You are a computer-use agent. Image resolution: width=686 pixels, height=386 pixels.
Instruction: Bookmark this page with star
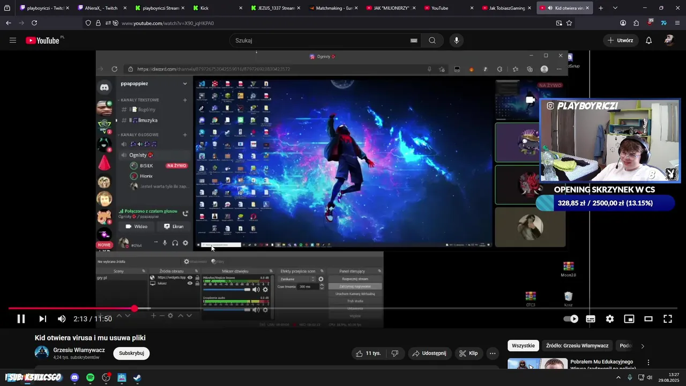point(569,23)
